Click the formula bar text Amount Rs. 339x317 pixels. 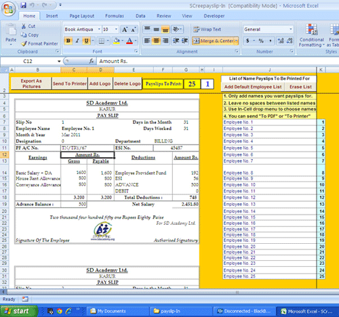(x=113, y=61)
